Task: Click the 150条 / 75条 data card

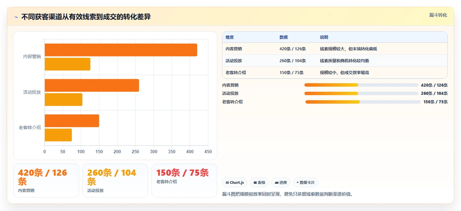Action: (184, 180)
